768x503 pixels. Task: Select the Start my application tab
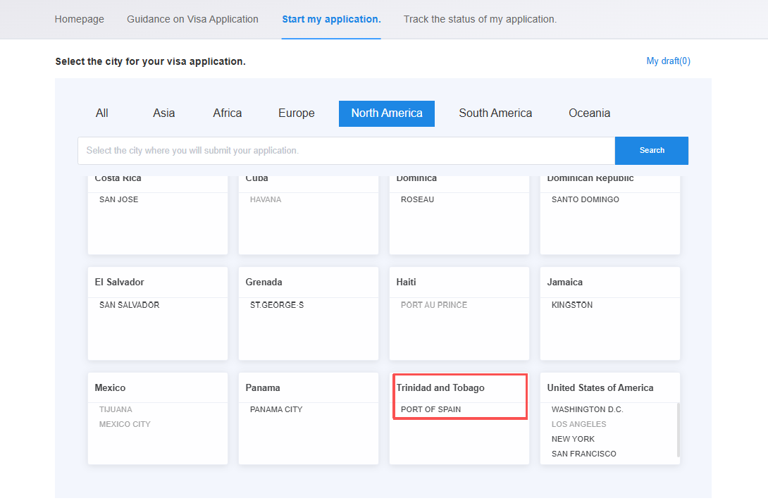tap(331, 19)
